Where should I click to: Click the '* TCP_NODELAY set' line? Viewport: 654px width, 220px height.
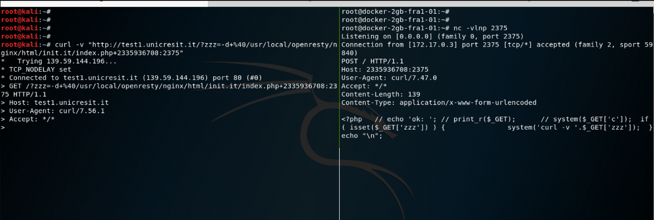tap(36, 69)
